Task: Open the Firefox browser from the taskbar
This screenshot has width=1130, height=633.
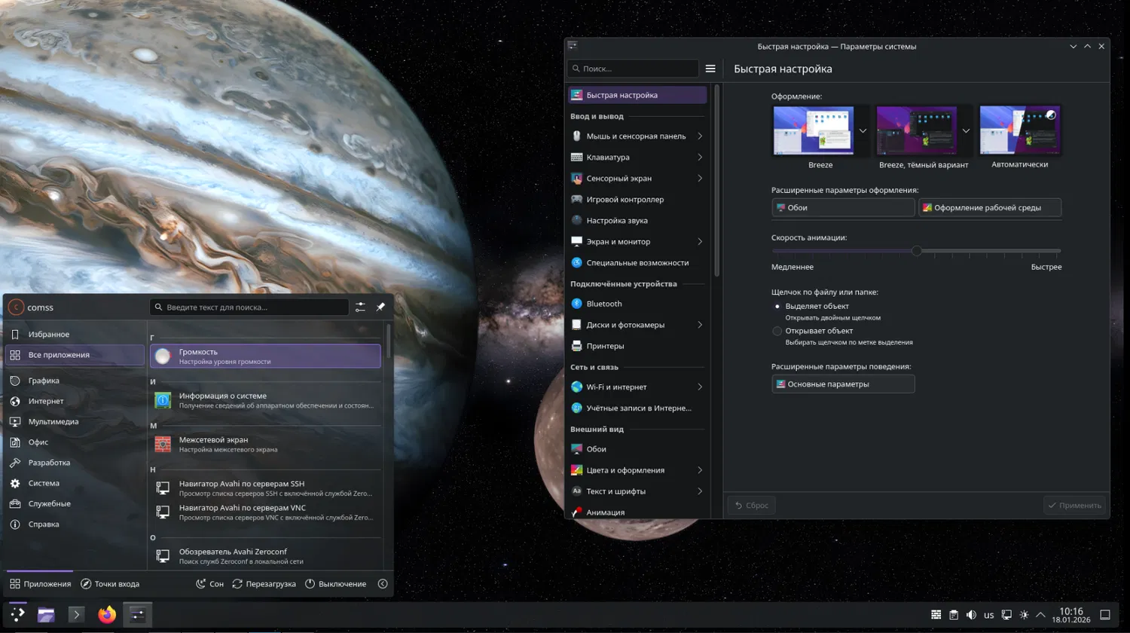Action: pos(107,614)
